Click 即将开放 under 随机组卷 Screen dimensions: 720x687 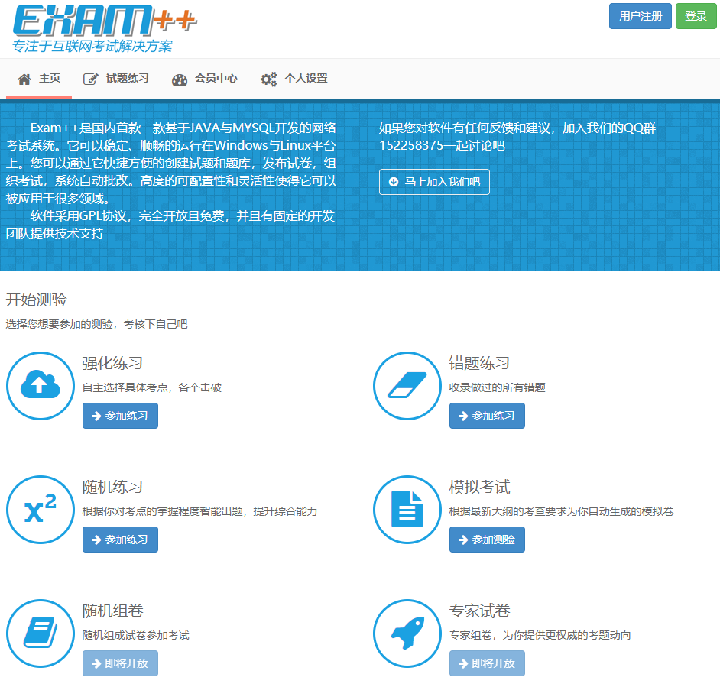120,663
